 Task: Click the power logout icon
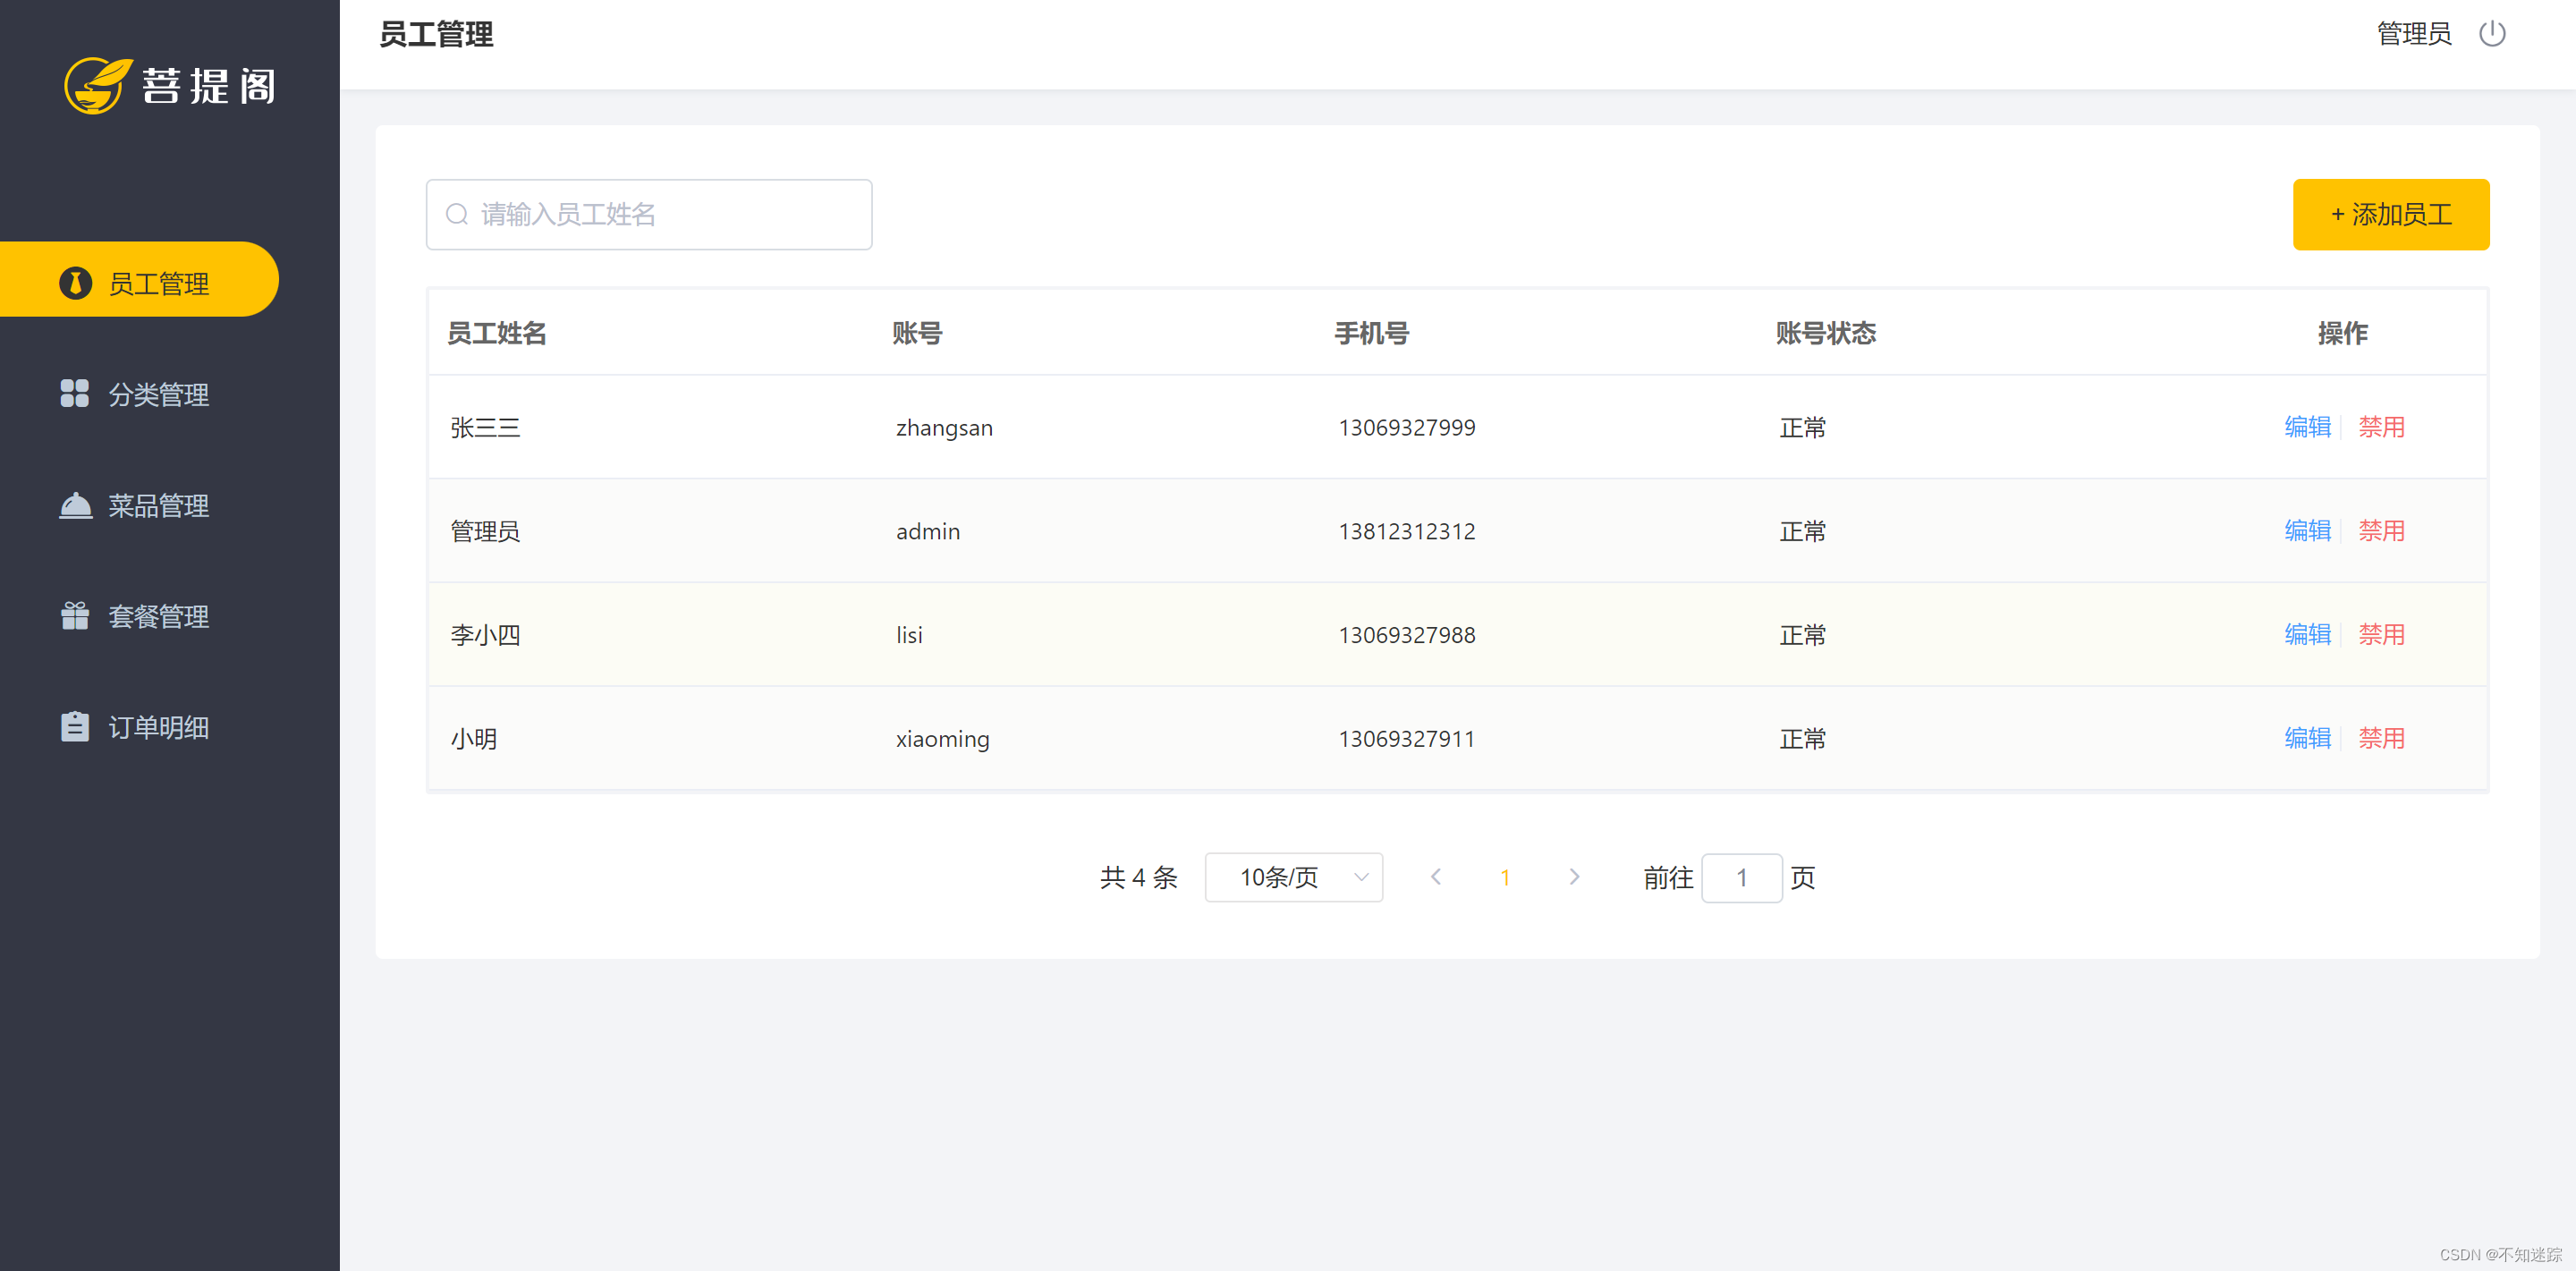click(2491, 34)
